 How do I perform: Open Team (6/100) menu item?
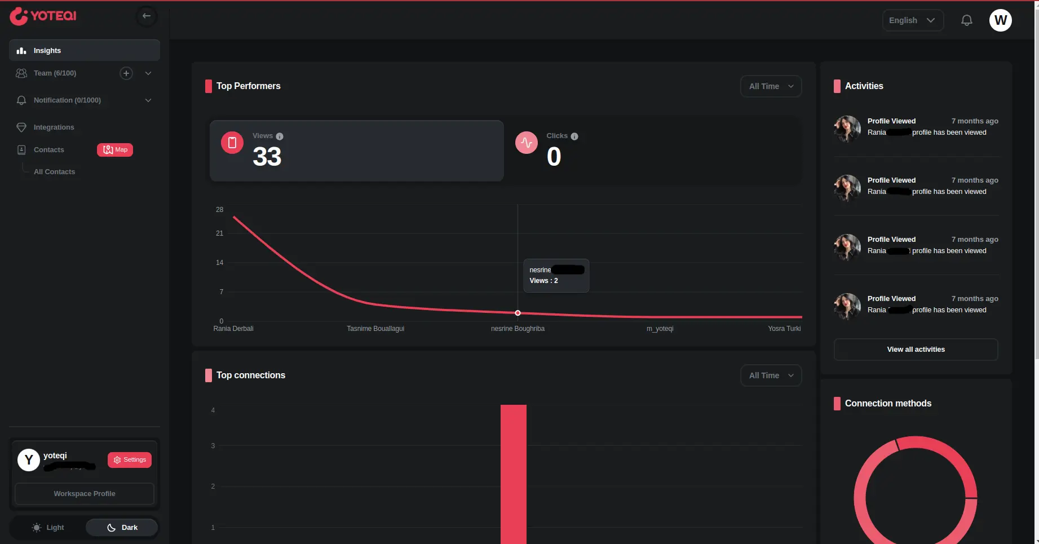tap(55, 73)
